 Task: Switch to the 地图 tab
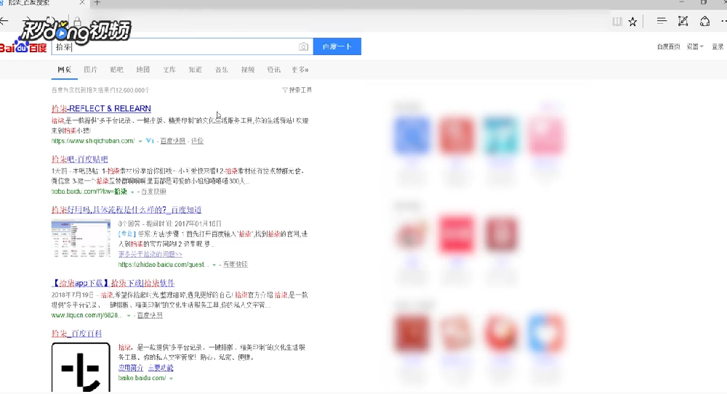(x=142, y=70)
